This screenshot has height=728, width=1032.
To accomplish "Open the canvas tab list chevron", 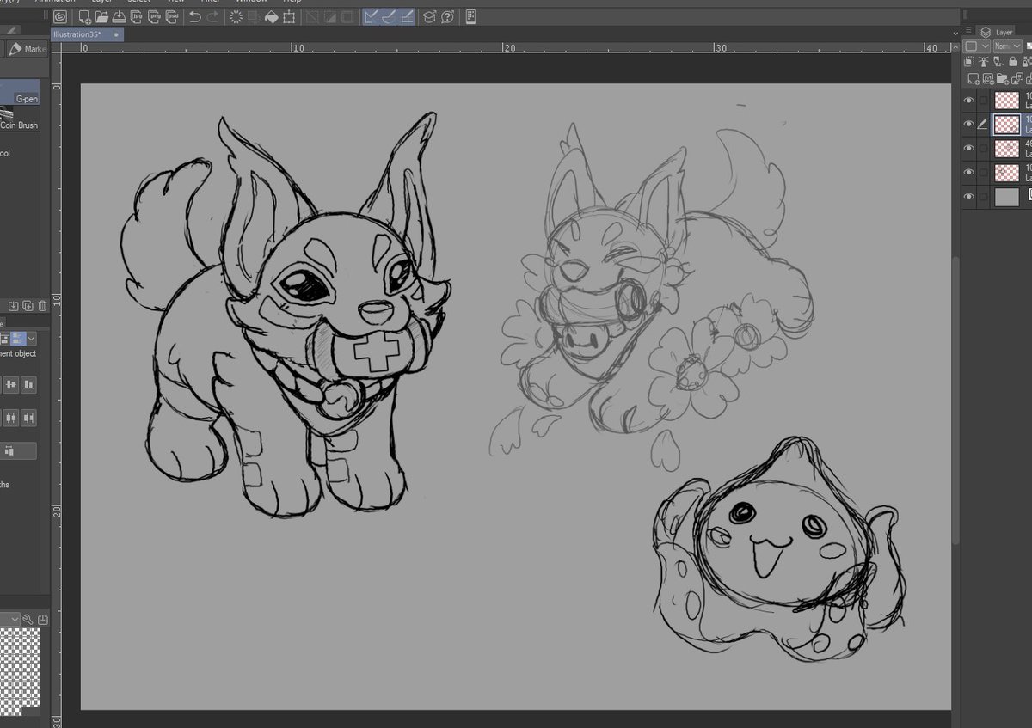I will [x=956, y=34].
